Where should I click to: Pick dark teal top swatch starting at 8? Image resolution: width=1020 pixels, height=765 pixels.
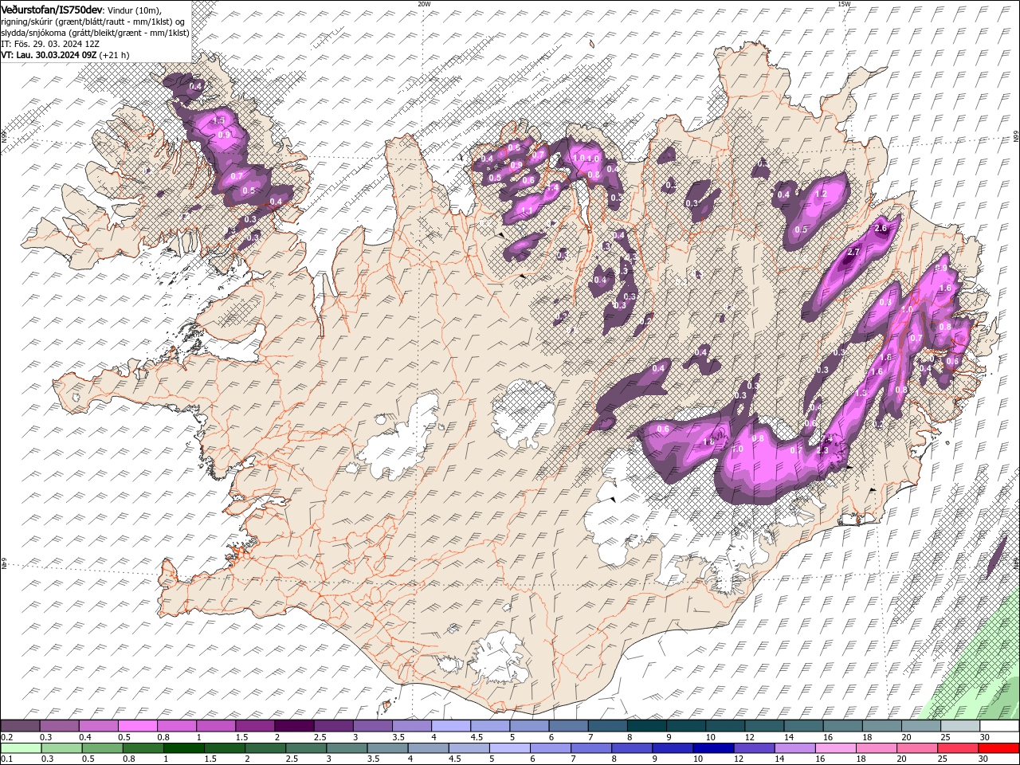pos(647,726)
